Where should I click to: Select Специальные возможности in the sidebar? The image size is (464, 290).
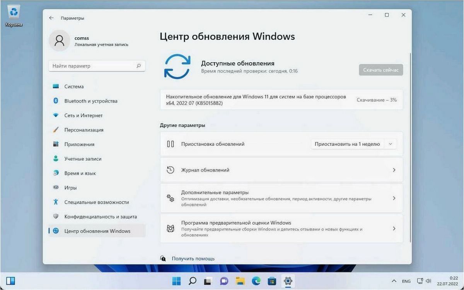pos(97,202)
